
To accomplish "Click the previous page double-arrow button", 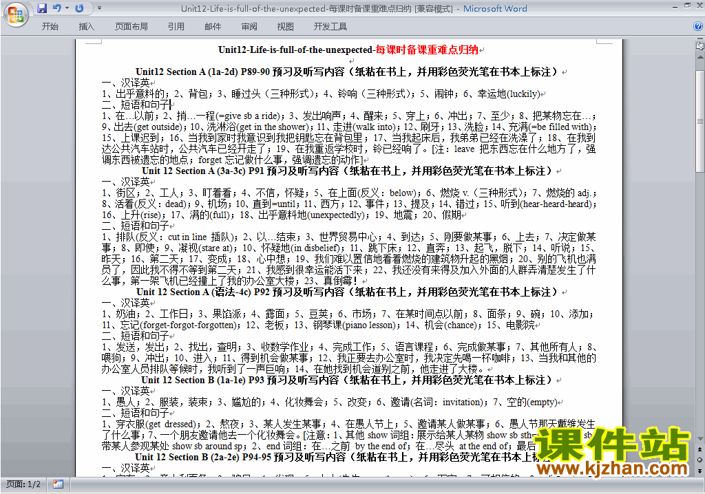I will click(x=700, y=449).
